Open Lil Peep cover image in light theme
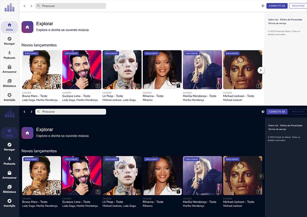 (122, 70)
